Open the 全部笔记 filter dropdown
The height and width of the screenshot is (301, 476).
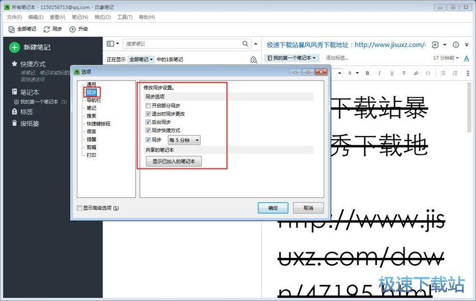[x=141, y=59]
